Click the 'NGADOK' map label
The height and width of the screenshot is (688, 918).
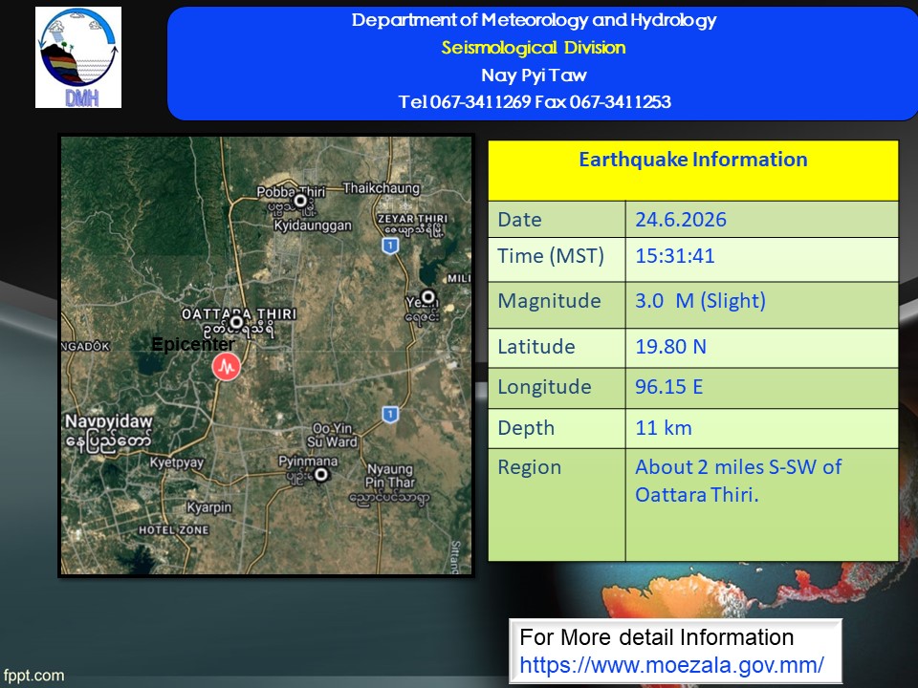pyautogui.click(x=85, y=346)
